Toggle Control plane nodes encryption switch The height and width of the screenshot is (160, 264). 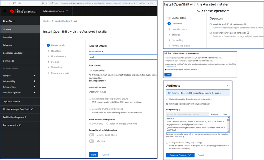[x=92, y=135]
